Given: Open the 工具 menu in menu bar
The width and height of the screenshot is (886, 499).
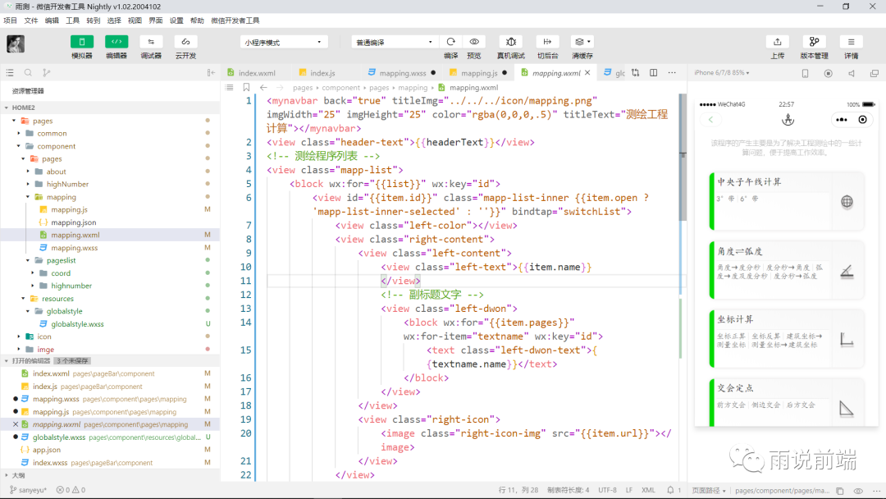Looking at the screenshot, I should point(73,21).
